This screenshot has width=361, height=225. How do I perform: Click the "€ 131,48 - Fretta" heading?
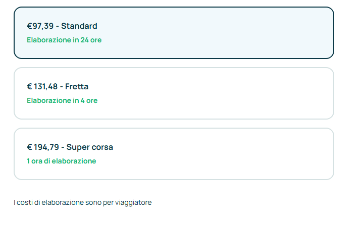click(x=58, y=87)
